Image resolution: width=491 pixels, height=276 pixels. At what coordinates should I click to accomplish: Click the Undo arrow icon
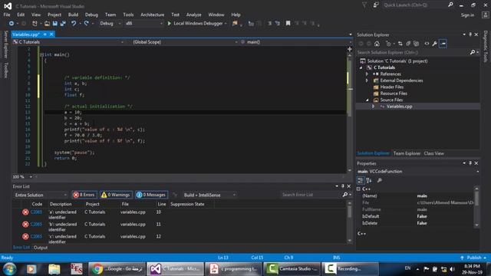click(74, 24)
